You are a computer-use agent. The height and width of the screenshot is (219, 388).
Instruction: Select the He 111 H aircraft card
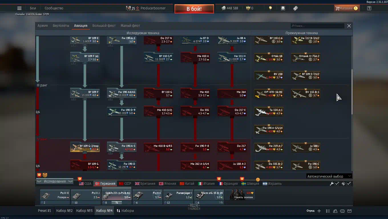232,58
